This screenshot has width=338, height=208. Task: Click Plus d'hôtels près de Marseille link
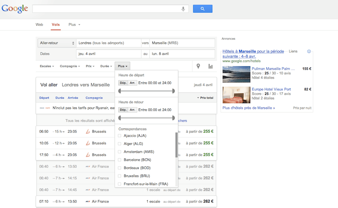point(249,108)
